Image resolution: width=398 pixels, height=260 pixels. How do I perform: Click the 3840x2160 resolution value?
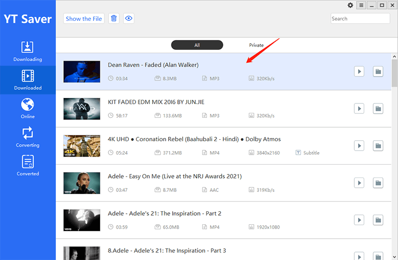tap(268, 153)
